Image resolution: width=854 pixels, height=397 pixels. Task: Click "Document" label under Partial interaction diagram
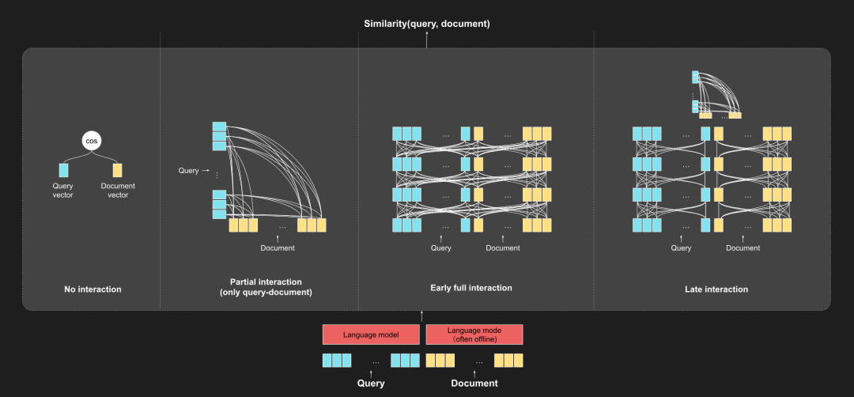278,248
